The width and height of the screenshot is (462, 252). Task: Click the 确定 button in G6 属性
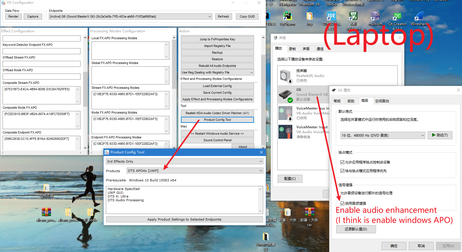click(x=394, y=246)
